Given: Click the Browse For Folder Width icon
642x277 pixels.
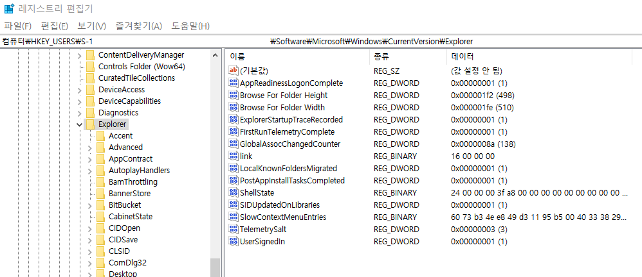Looking at the screenshot, I should coord(233,107).
